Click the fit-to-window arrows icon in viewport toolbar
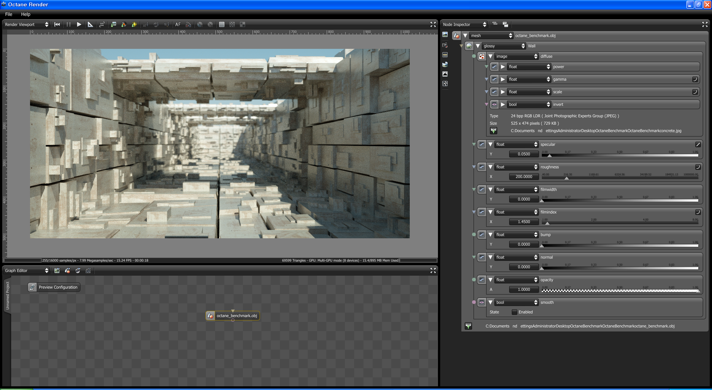 point(102,24)
